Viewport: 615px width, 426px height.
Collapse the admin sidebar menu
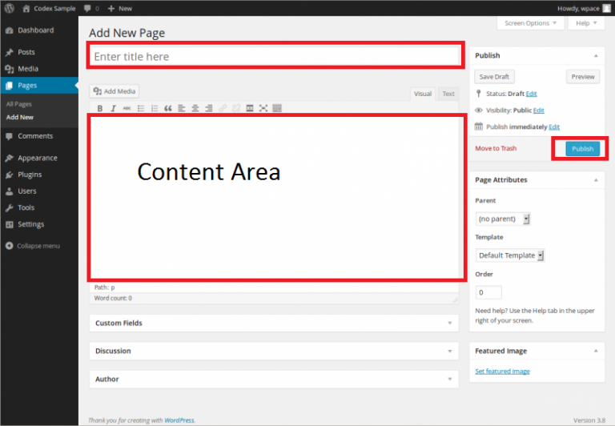coord(32,245)
